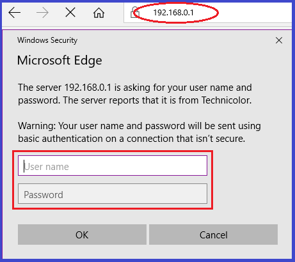Focus the User name field
The height and width of the screenshot is (262, 295).
pos(113,166)
